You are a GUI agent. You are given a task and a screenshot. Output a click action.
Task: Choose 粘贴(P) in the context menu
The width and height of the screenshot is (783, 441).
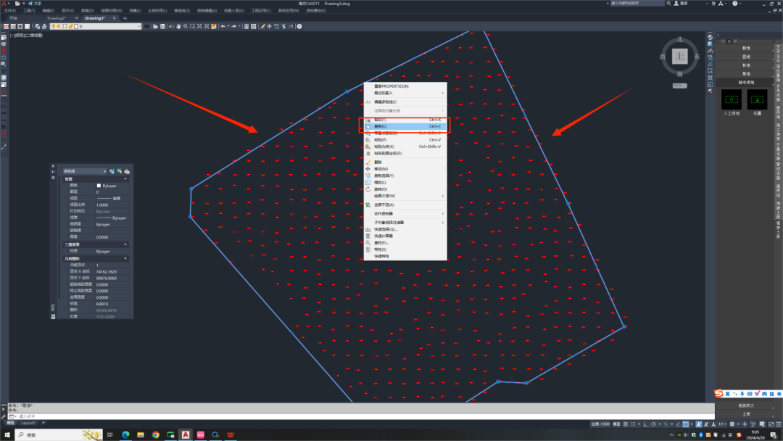(x=405, y=140)
